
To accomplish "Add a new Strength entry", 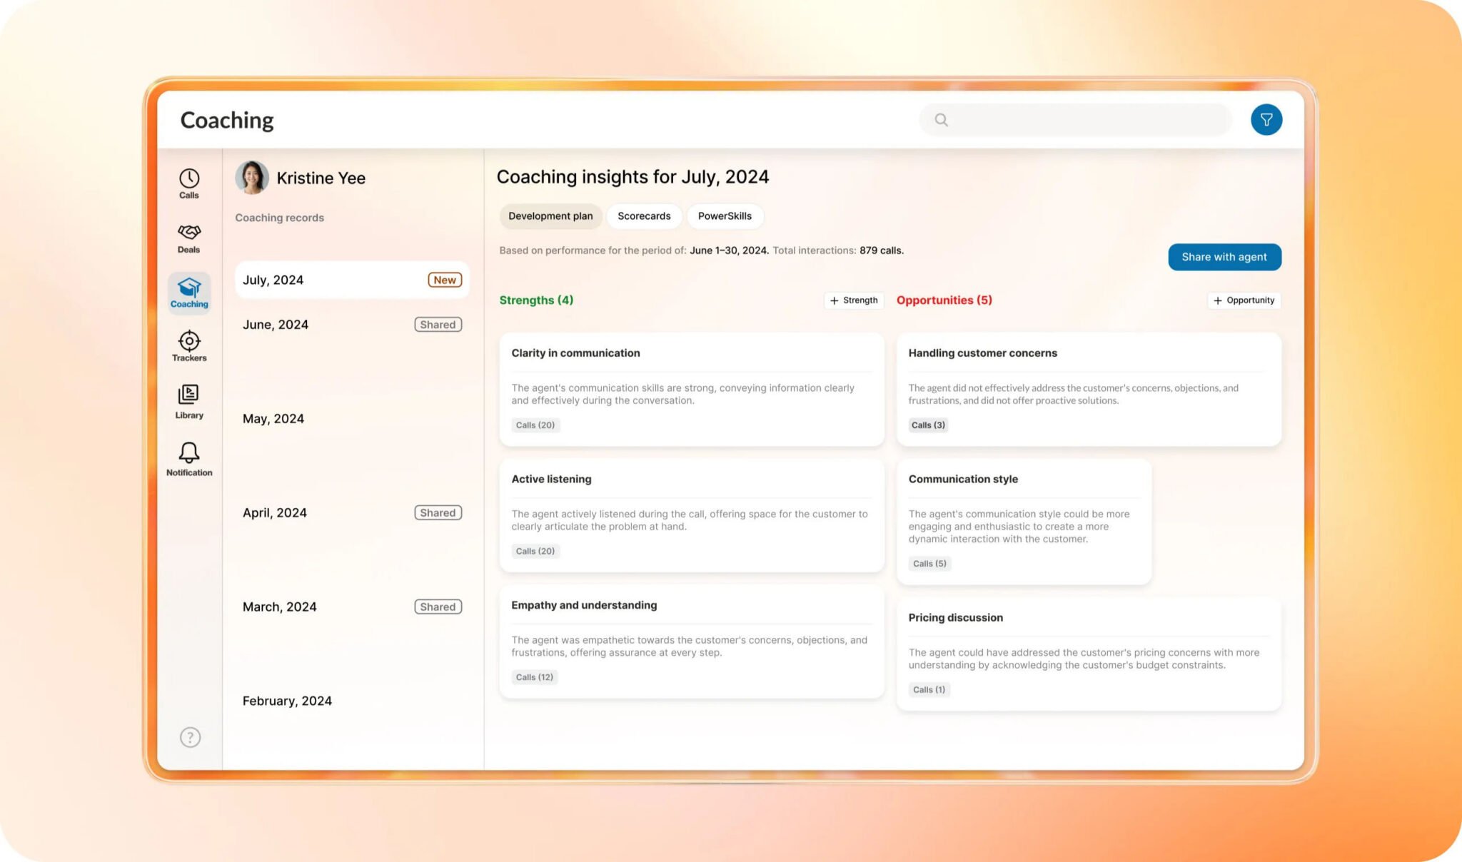I will 854,300.
